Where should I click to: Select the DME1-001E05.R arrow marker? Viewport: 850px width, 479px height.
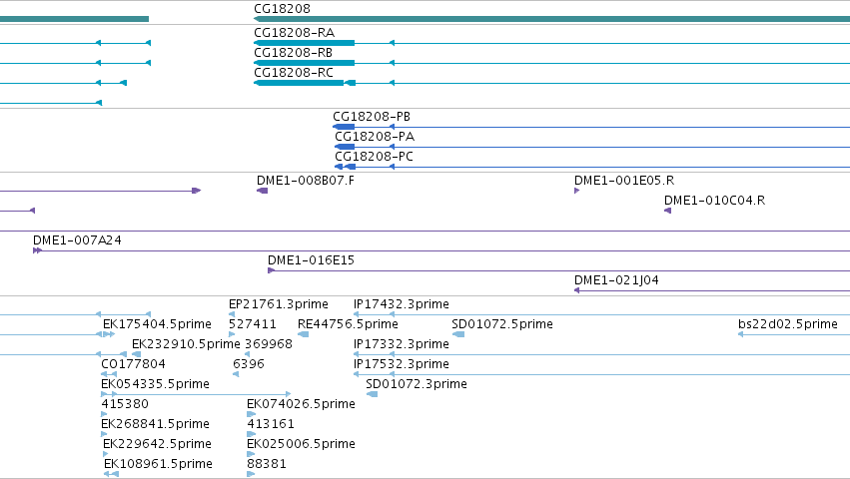(x=576, y=191)
